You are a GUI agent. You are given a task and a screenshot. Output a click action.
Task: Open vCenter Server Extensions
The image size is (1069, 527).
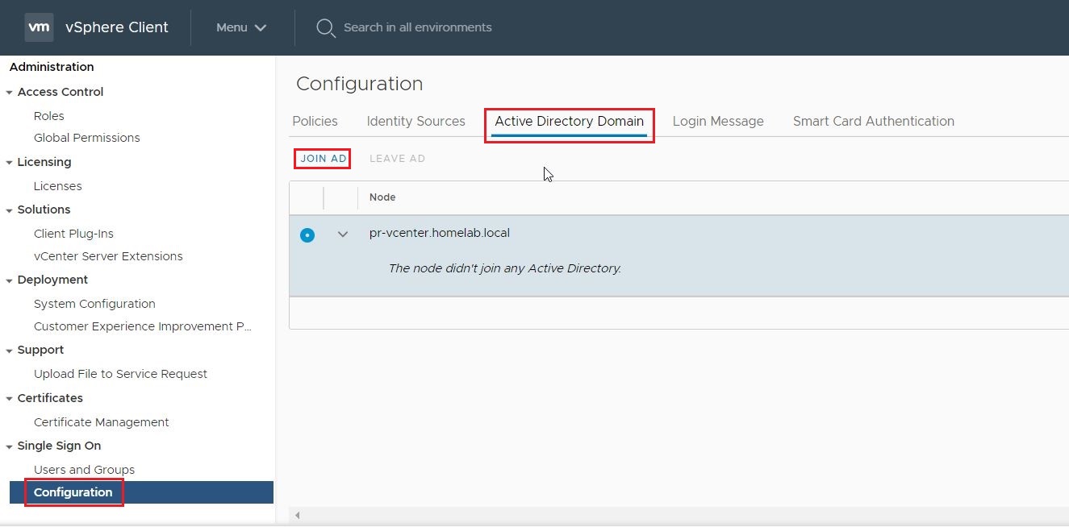tap(108, 256)
